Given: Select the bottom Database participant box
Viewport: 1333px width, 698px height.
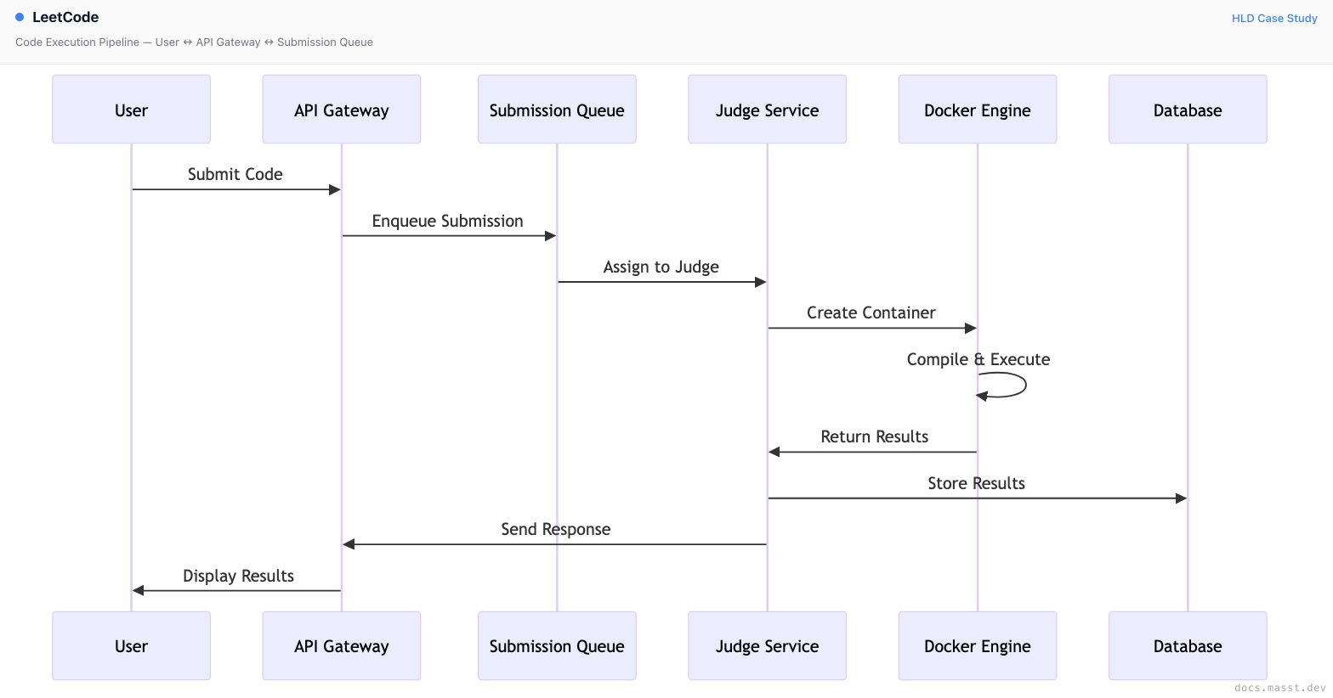Looking at the screenshot, I should 1188,646.
